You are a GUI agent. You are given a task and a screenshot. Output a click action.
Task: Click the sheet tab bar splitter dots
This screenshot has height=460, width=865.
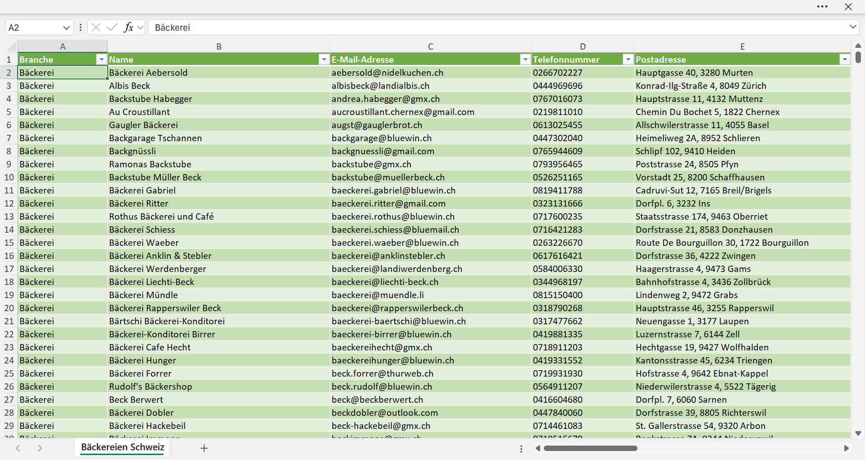(521, 449)
